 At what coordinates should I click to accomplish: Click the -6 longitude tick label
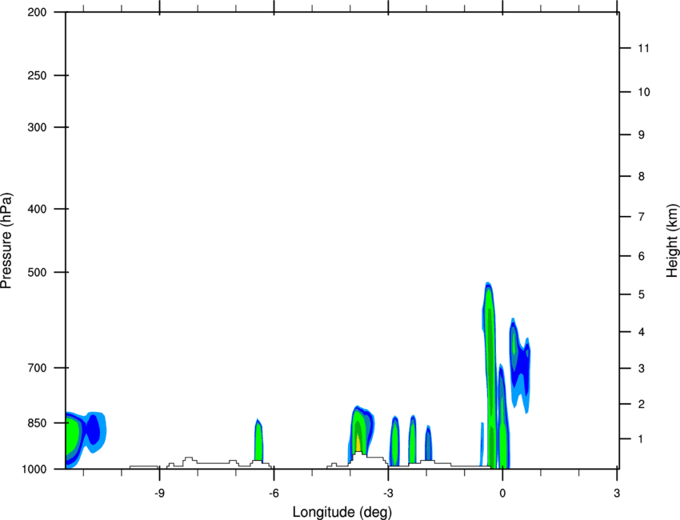pyautogui.click(x=274, y=494)
